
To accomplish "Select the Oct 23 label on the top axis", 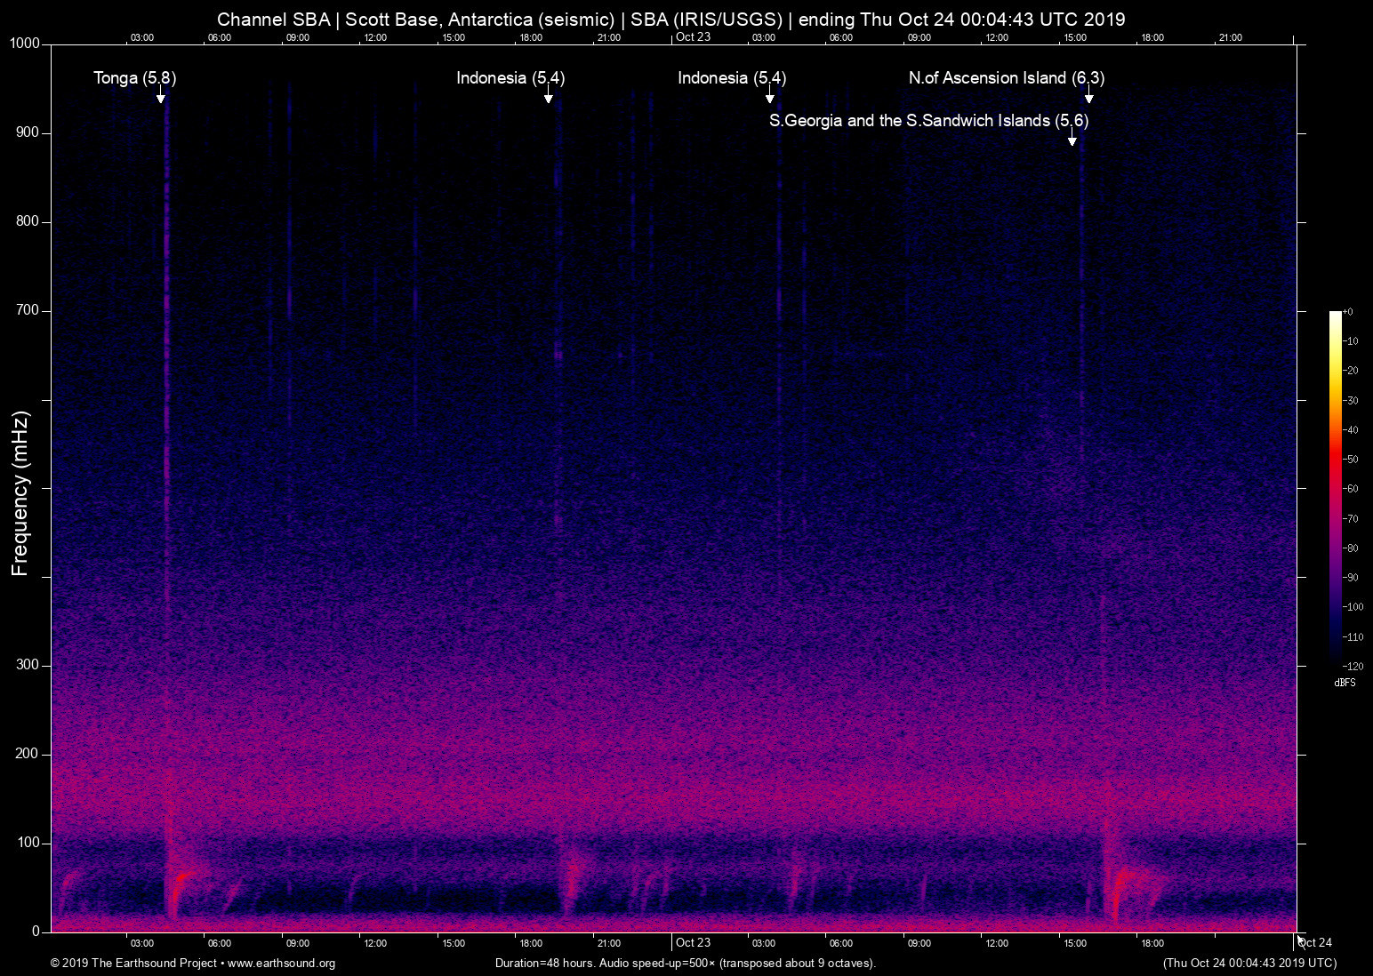I will pos(693,37).
